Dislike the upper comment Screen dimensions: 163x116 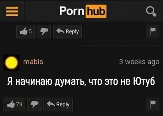[x=44, y=32]
